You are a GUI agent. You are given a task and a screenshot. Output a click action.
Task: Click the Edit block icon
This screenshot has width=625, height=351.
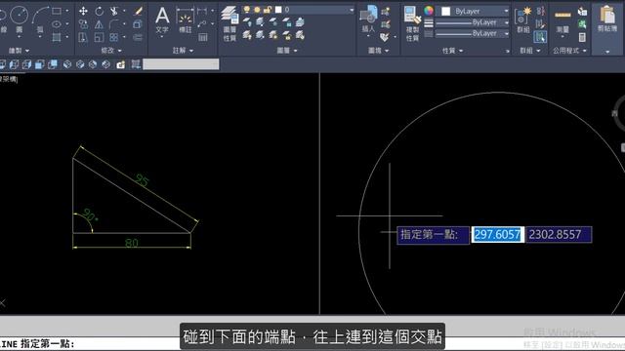coord(386,24)
